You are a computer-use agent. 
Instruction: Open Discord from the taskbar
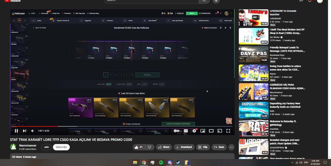click(x=170, y=162)
